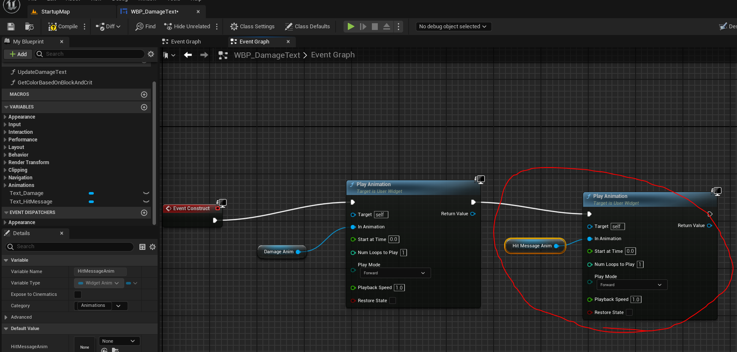
Task: Select the Text_Damage variable
Action: [27, 193]
